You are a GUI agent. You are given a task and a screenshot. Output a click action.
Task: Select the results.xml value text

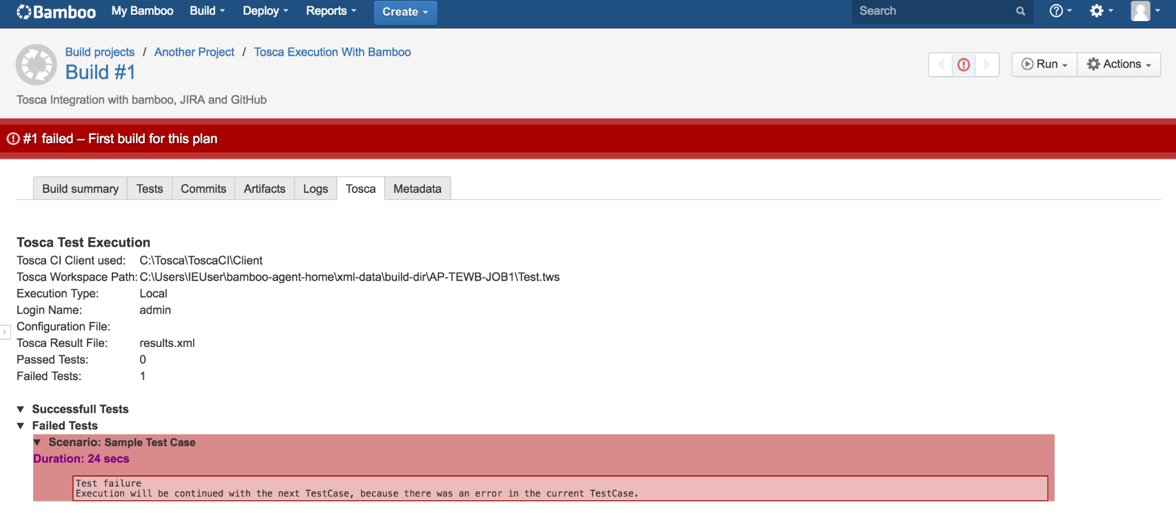[x=167, y=343]
